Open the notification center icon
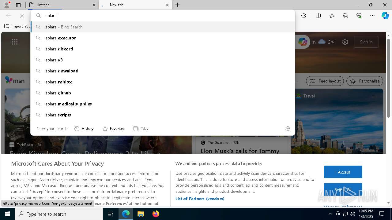The image size is (392, 220). point(382,214)
